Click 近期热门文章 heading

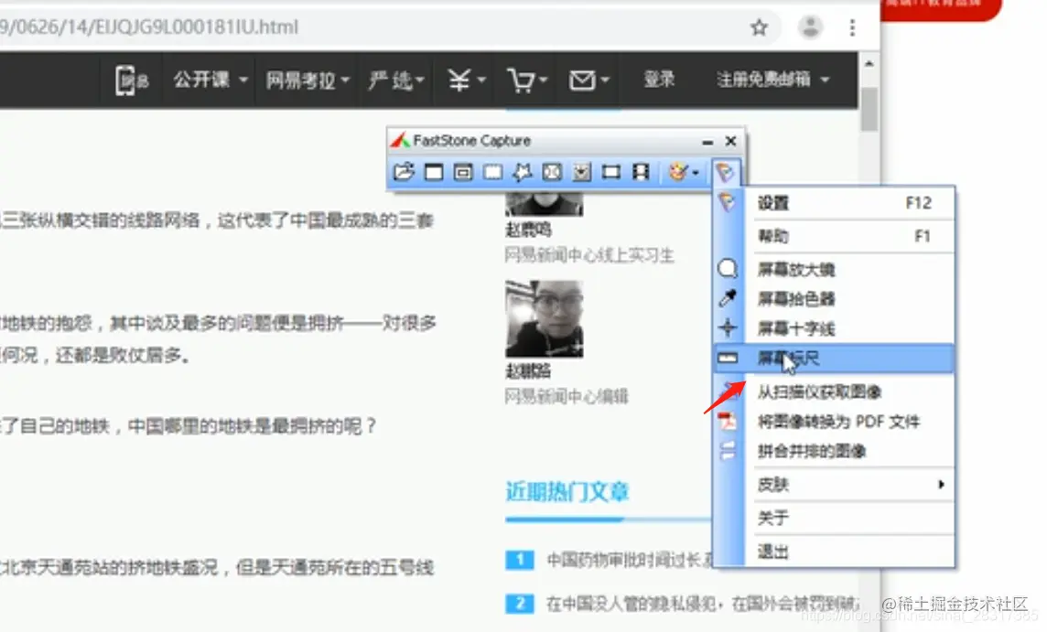(x=567, y=492)
